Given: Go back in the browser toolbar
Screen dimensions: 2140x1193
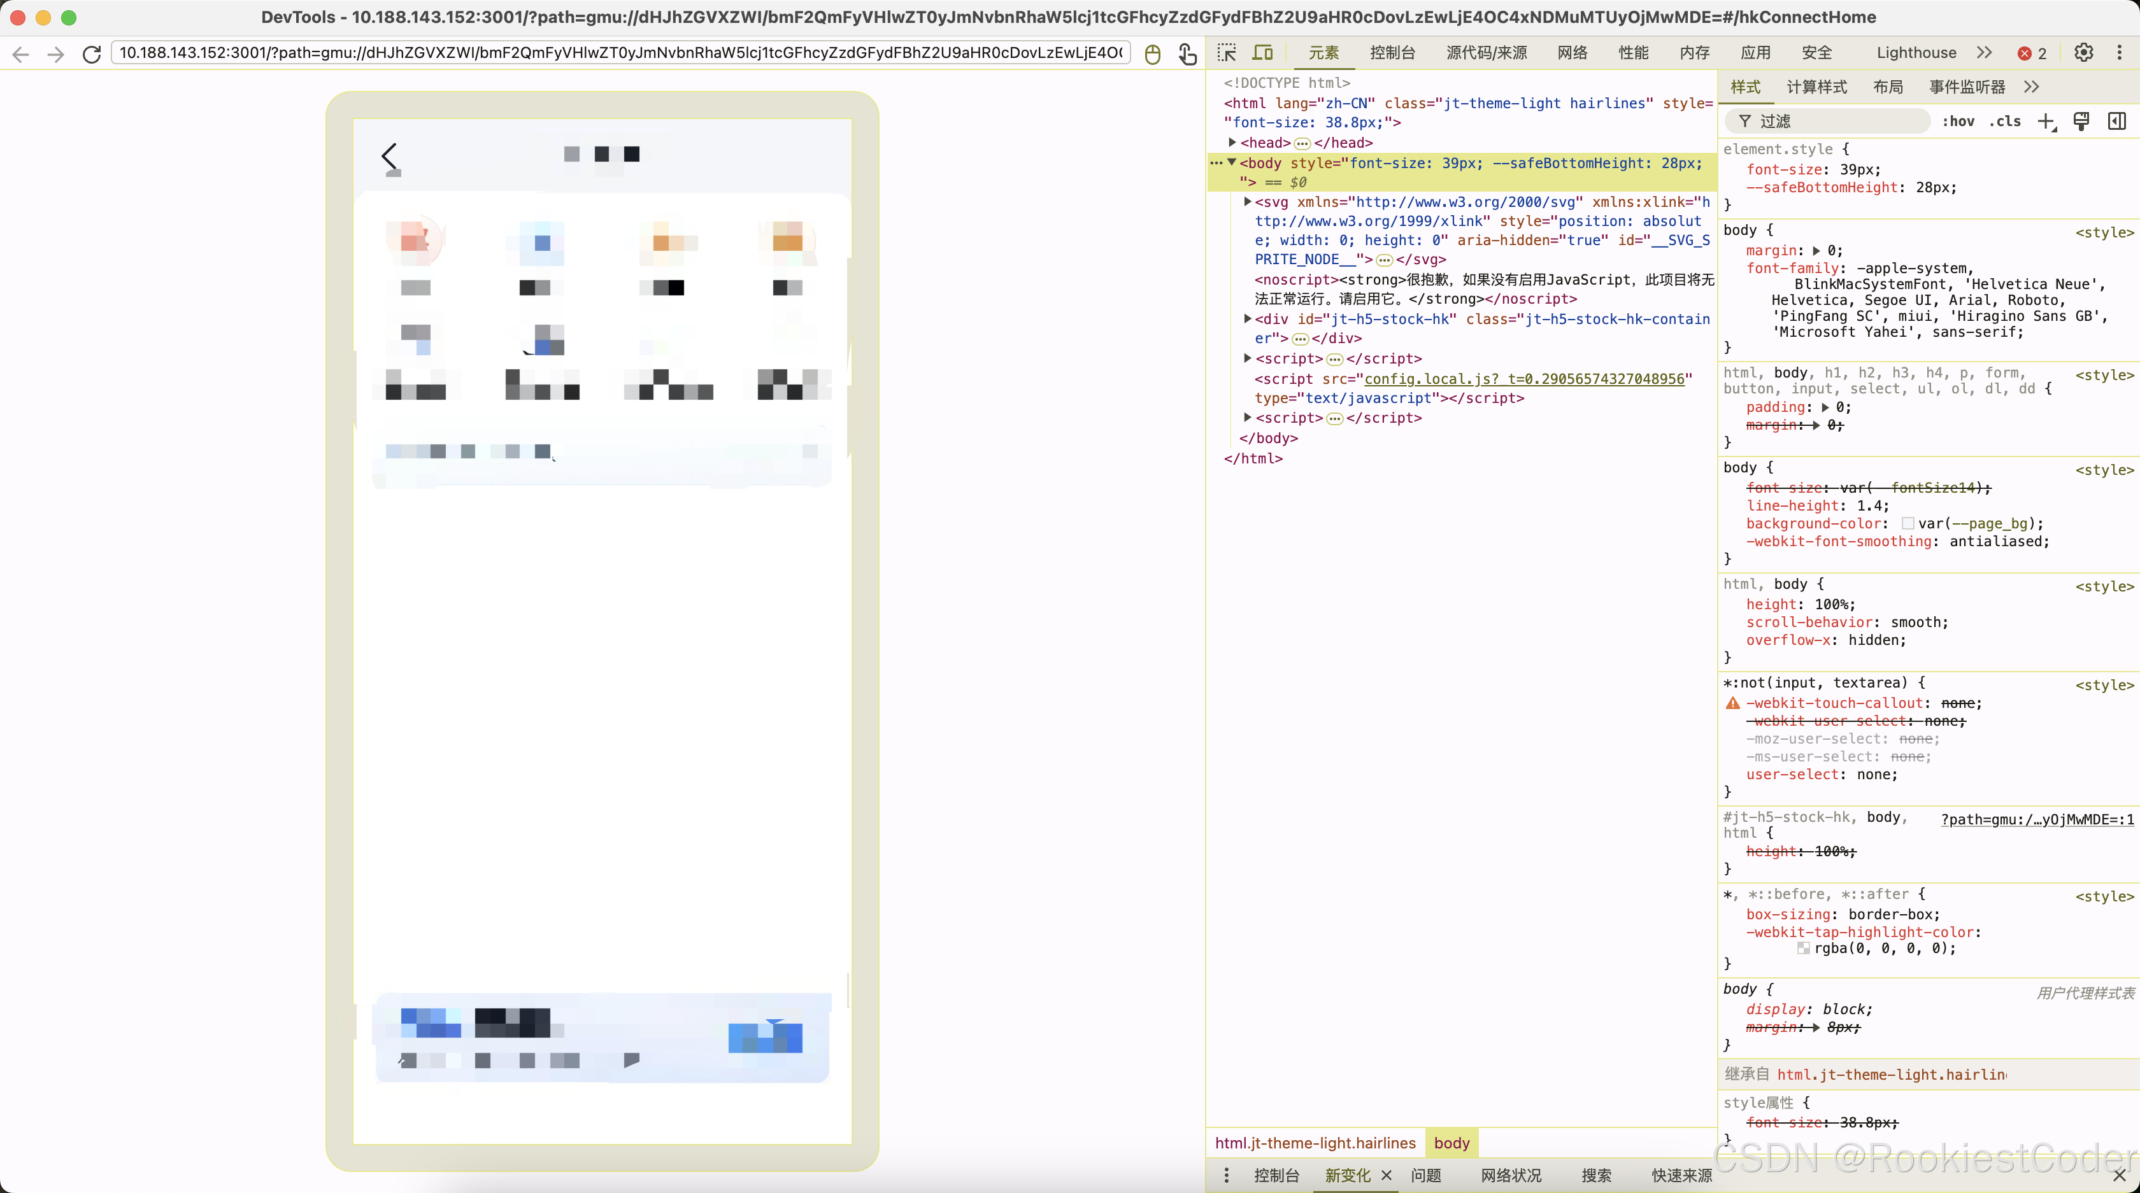Looking at the screenshot, I should point(21,54).
